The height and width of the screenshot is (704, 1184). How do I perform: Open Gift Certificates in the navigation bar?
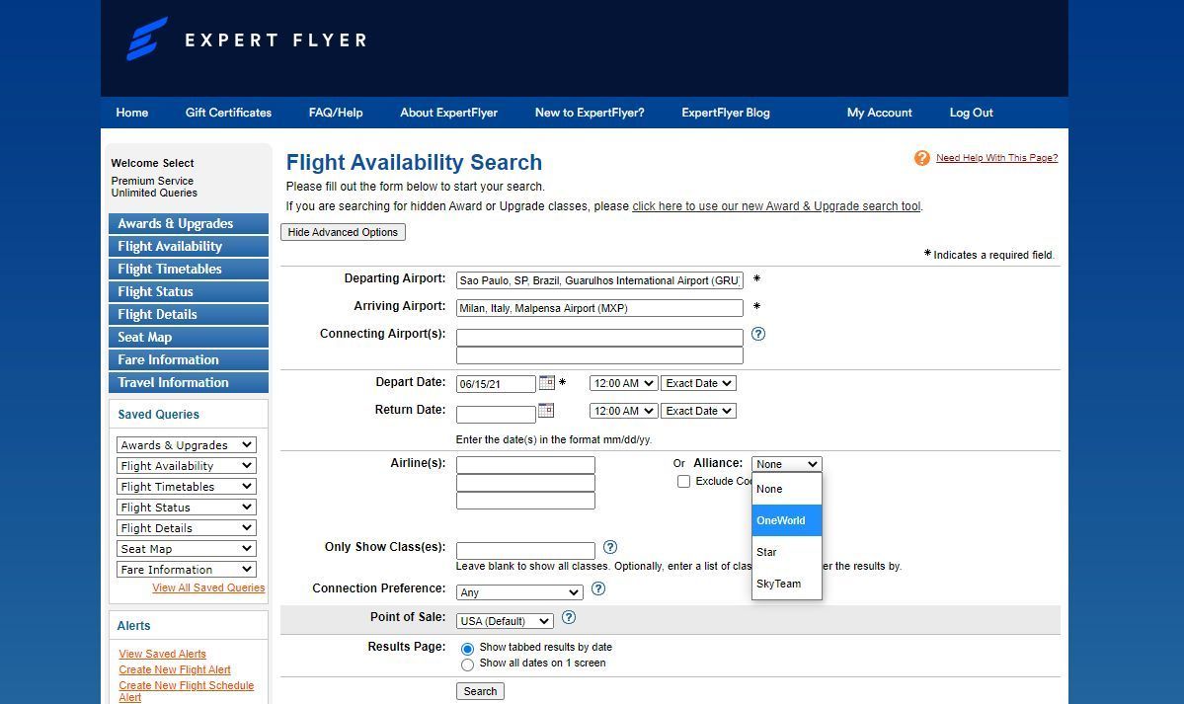(x=229, y=113)
